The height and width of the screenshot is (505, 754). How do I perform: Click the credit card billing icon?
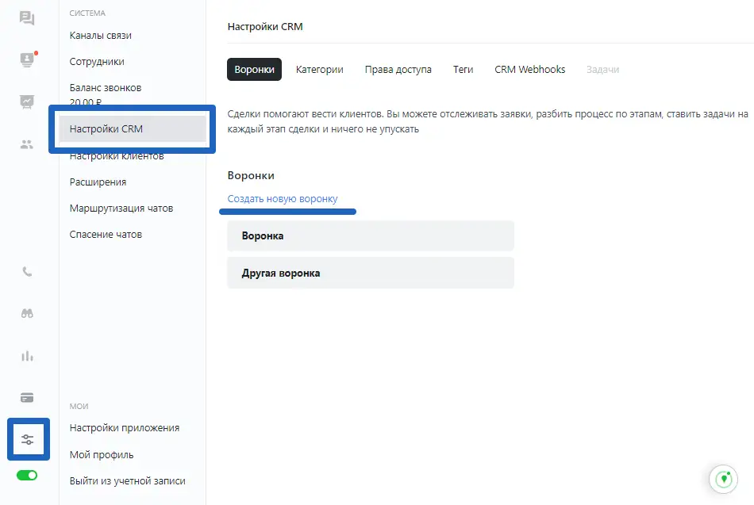[27, 397]
